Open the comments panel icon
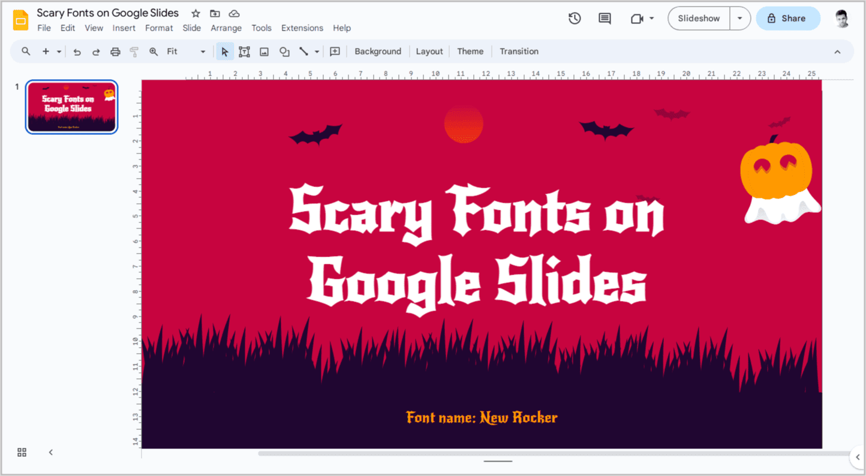Image resolution: width=866 pixels, height=476 pixels. (605, 19)
